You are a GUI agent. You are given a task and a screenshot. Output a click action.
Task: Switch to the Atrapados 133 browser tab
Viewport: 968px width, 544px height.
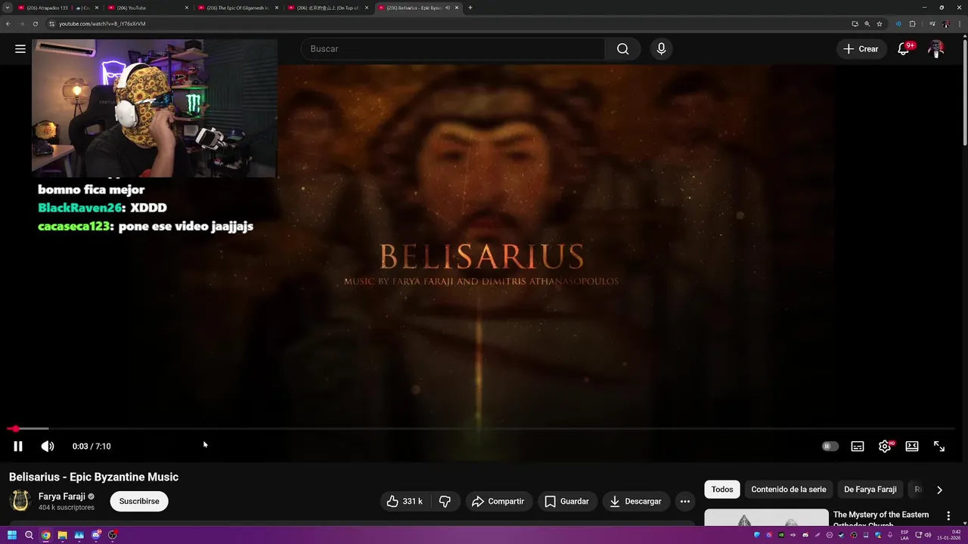[57, 8]
